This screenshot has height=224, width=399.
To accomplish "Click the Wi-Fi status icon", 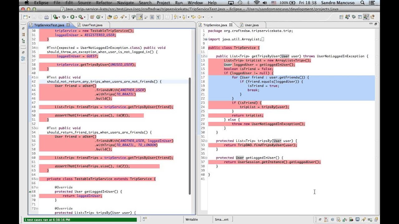I will [257, 3].
